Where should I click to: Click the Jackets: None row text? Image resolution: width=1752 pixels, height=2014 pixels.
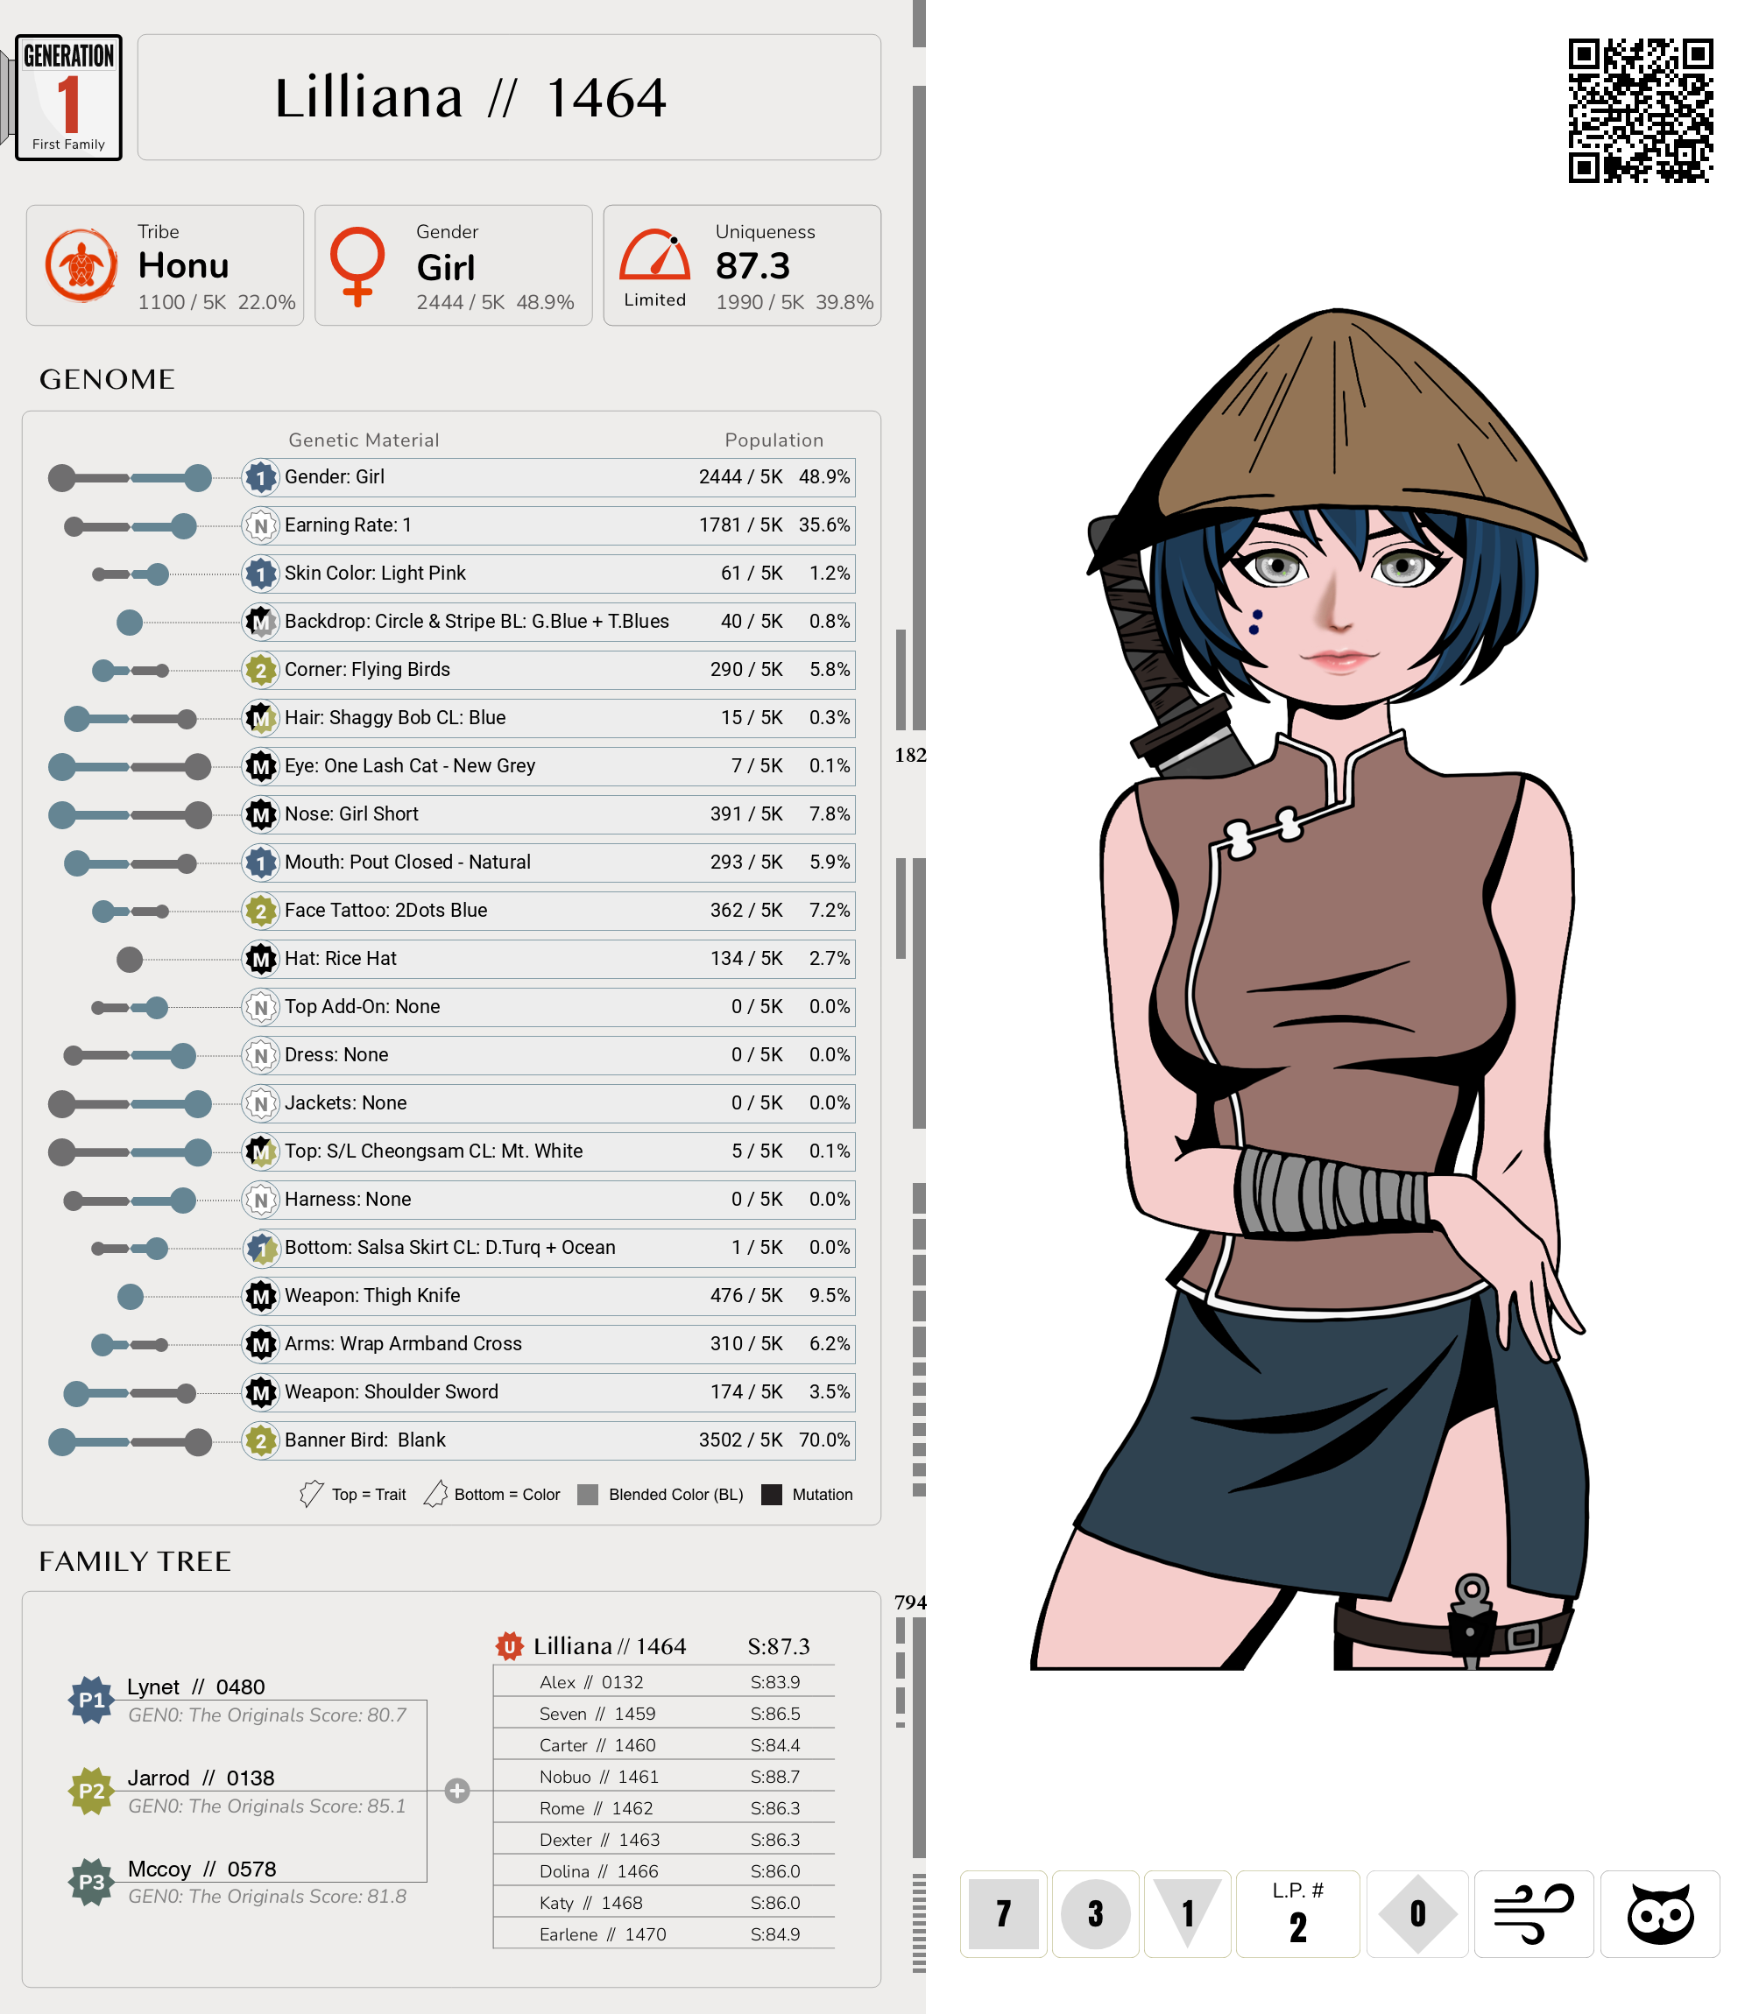point(345,1103)
